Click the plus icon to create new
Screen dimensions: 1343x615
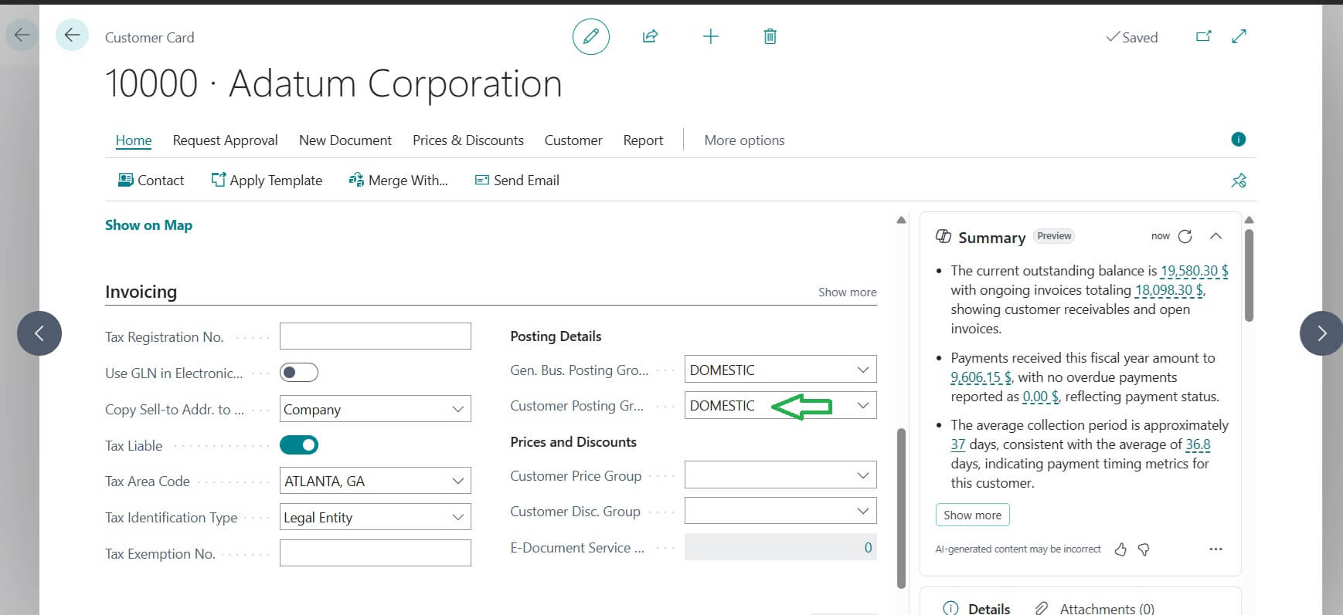pos(710,36)
